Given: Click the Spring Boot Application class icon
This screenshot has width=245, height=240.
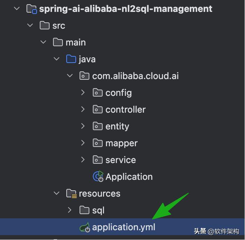Looking at the screenshot, I should (x=98, y=177).
